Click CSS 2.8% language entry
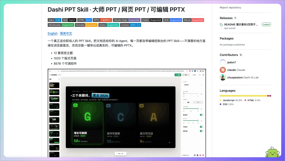Screen dimensions: 285x161 click(x=227, y=104)
